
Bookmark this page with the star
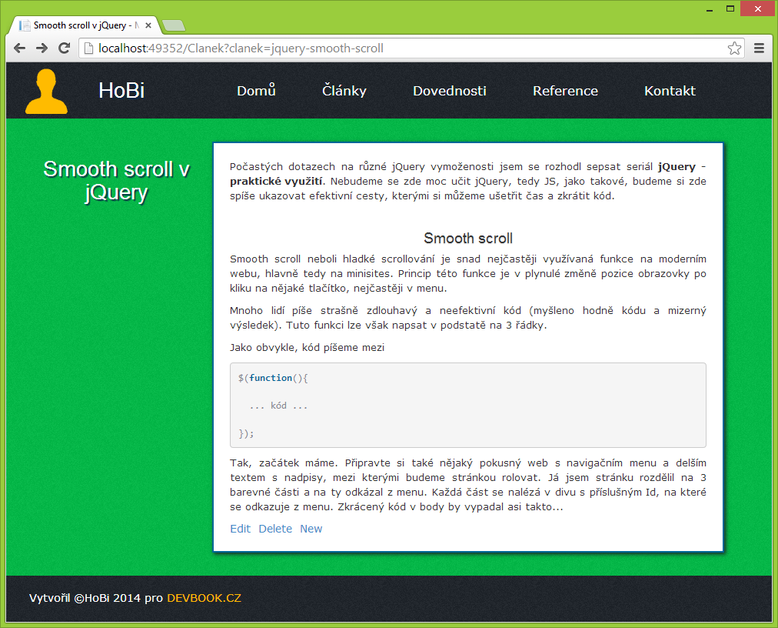[734, 48]
